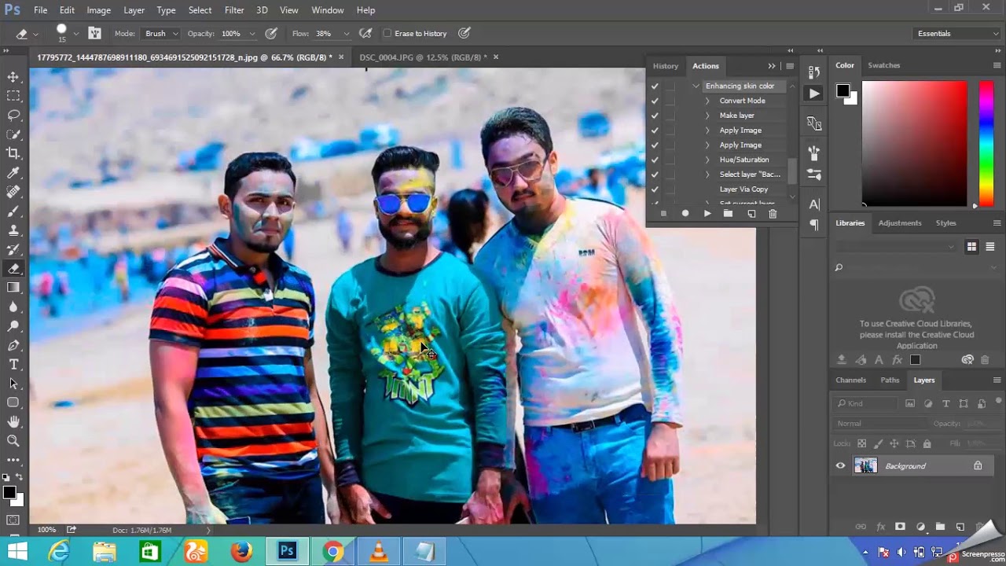The width and height of the screenshot is (1006, 566).
Task: Open the Opacity value dropdown arrow
Action: pyautogui.click(x=252, y=34)
